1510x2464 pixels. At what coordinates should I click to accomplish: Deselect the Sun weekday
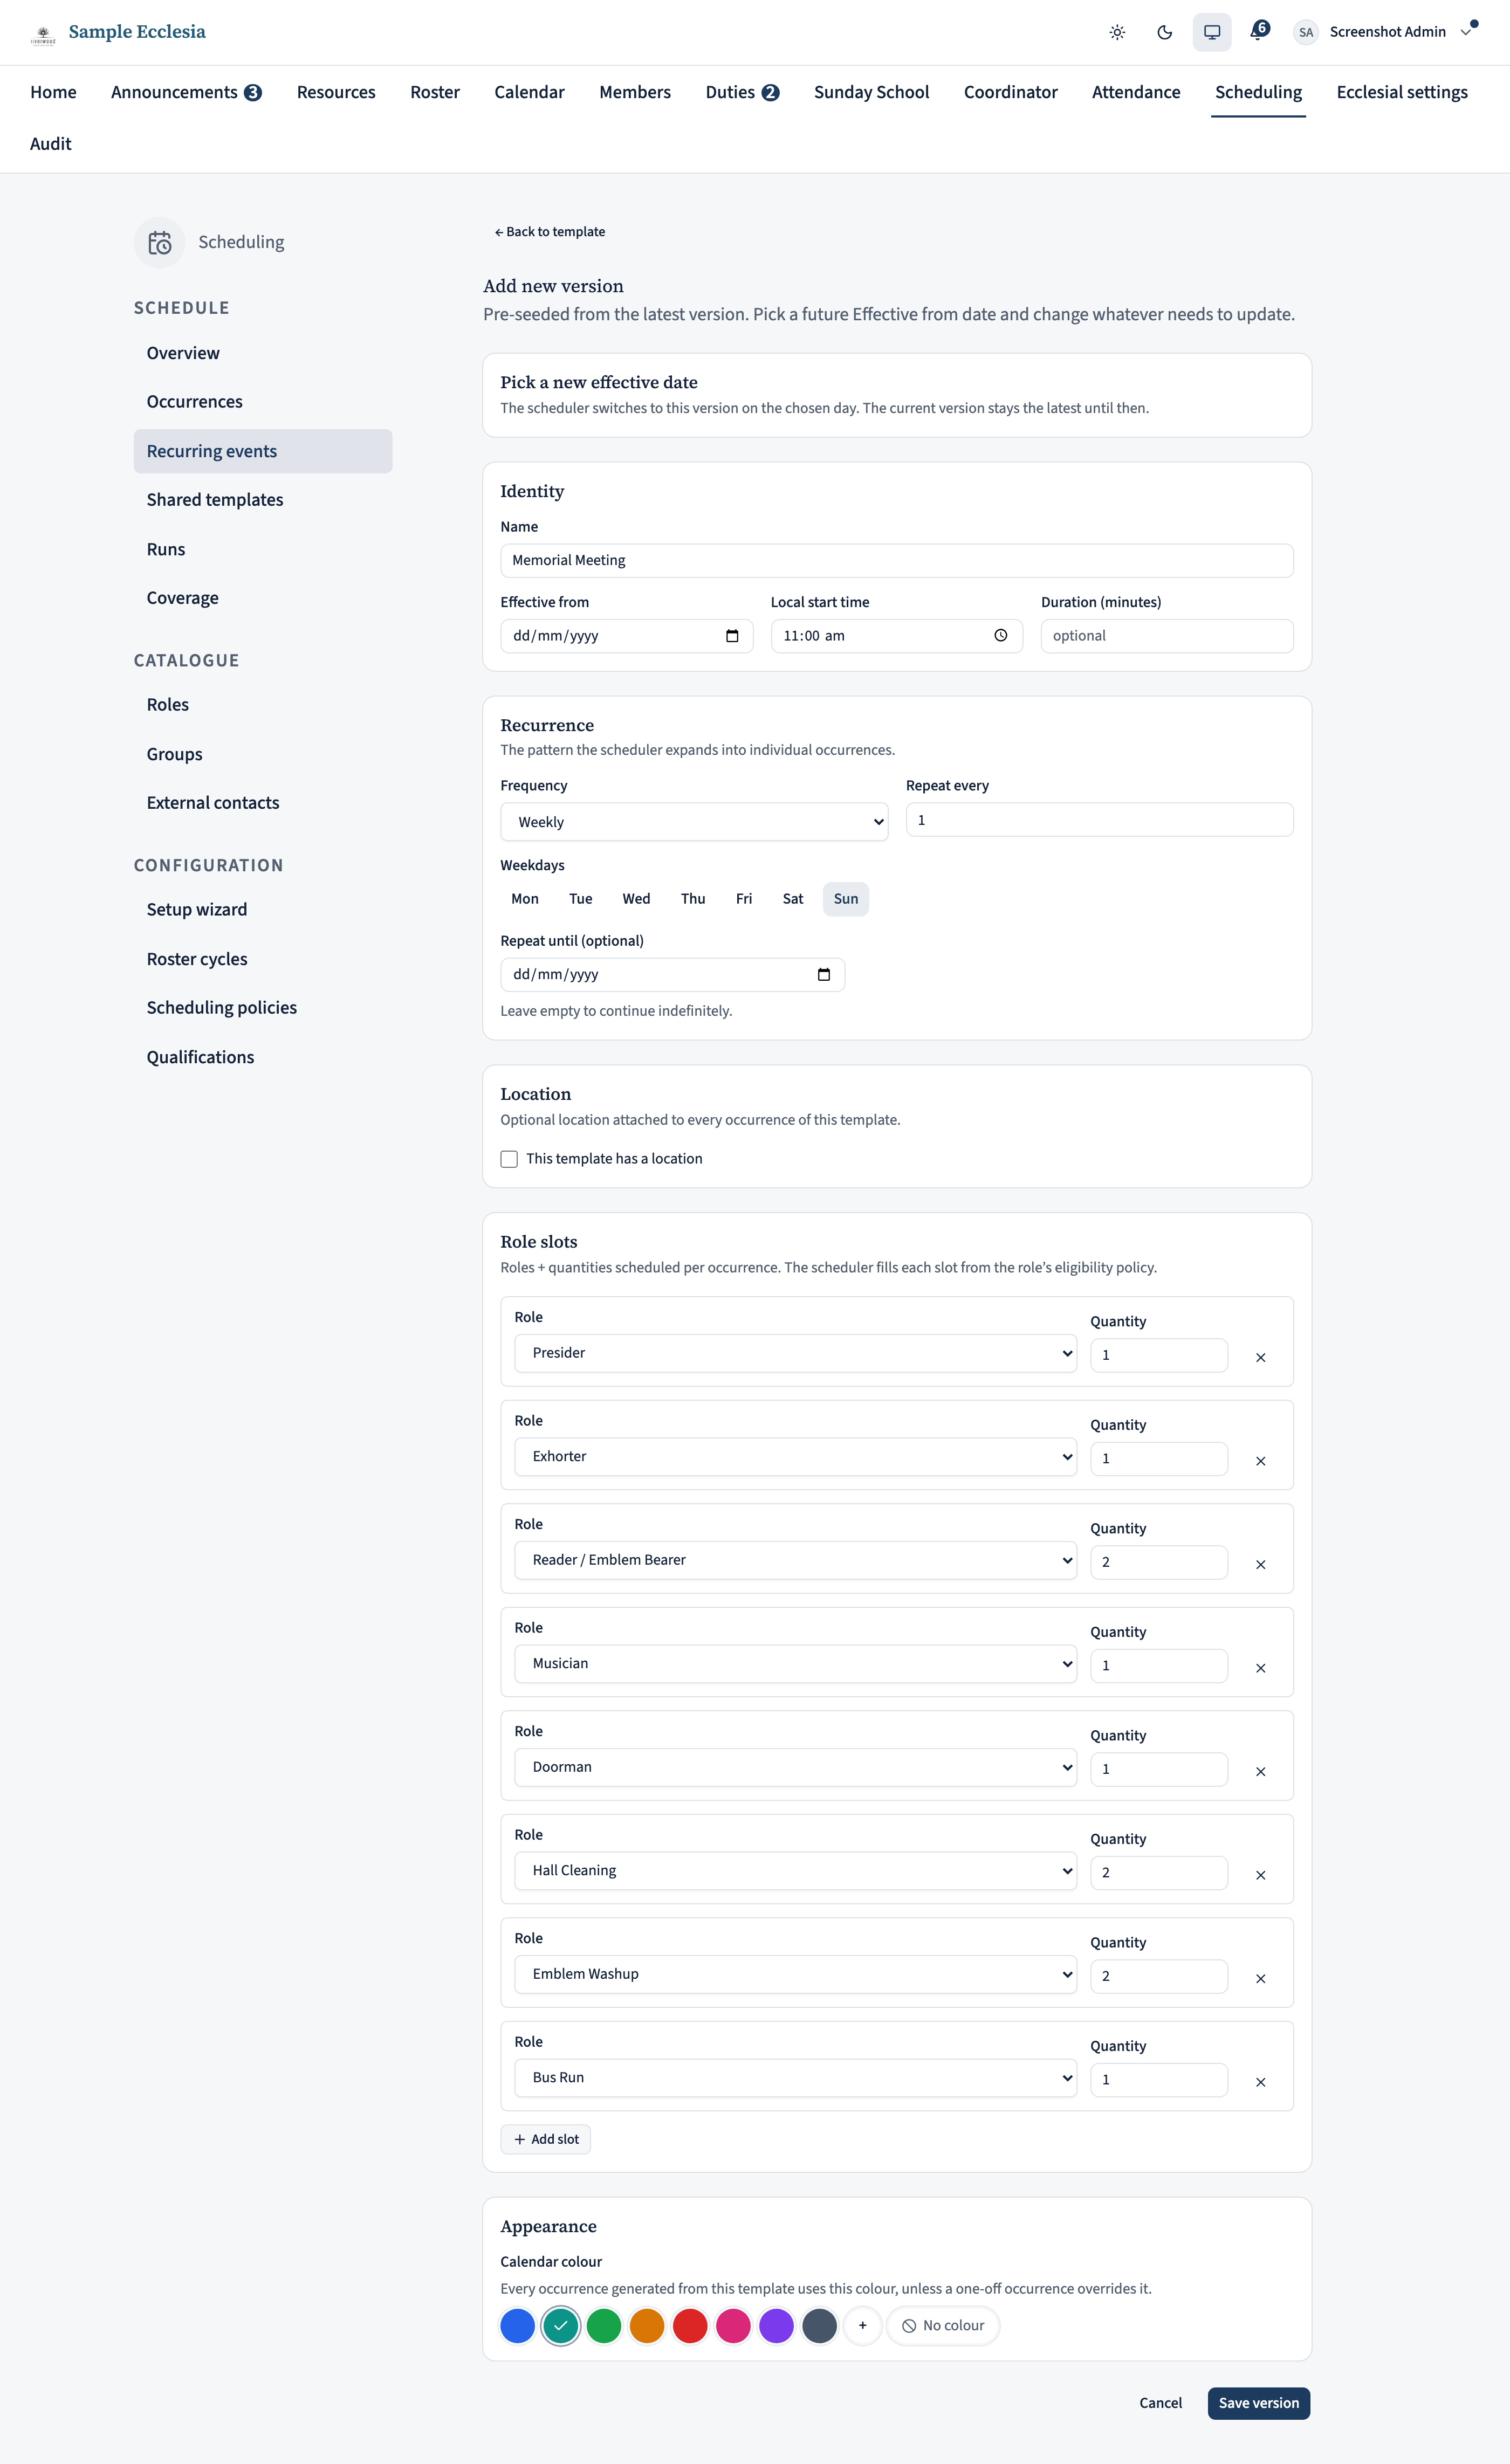click(x=846, y=899)
